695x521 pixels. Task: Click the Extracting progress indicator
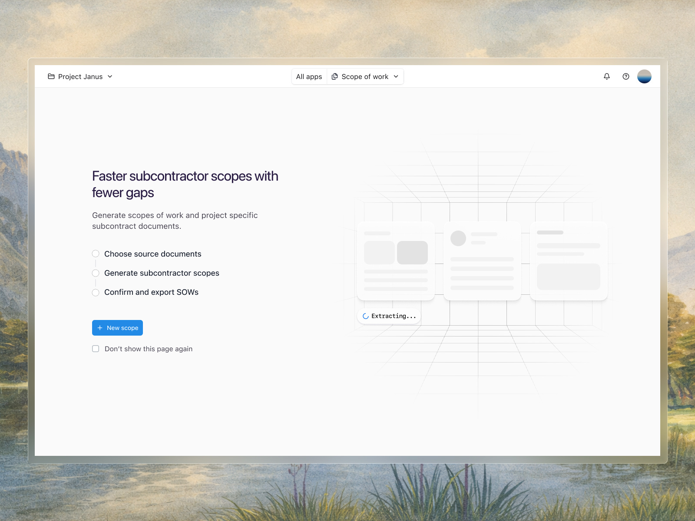click(x=389, y=316)
